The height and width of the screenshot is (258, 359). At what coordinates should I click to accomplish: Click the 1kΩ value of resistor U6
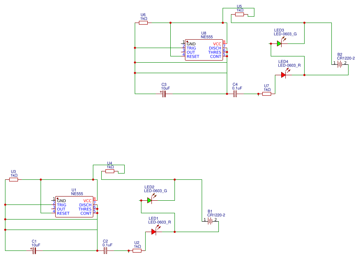[144, 18]
